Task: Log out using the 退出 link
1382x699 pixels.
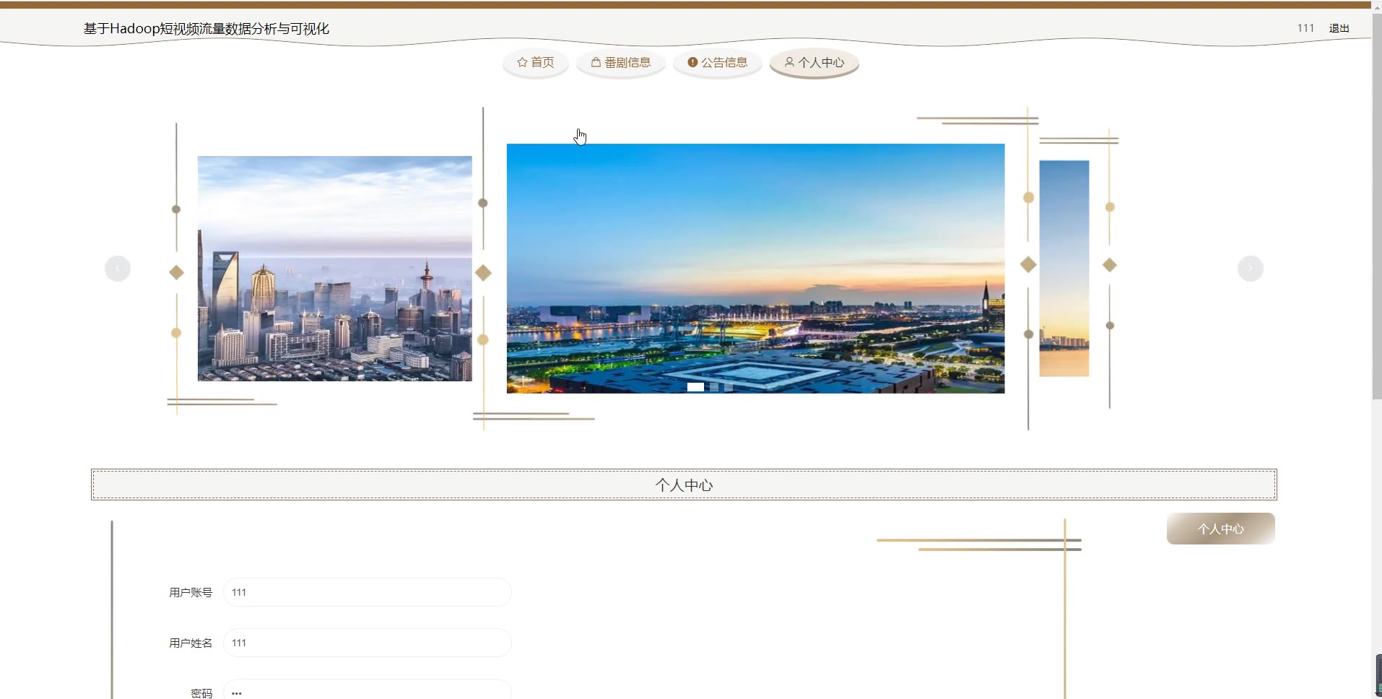Action: pos(1339,28)
